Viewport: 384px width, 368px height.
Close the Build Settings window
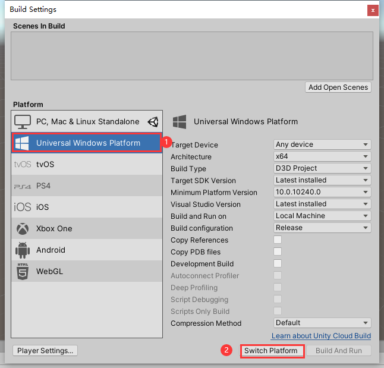click(x=373, y=10)
